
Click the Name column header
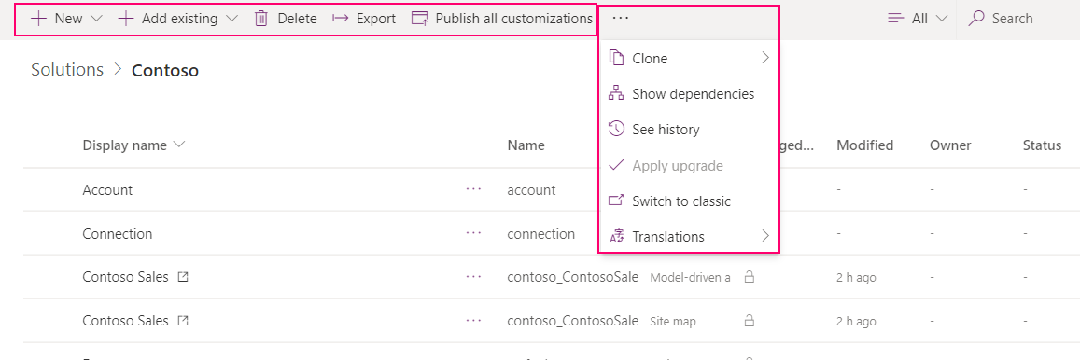(x=526, y=145)
